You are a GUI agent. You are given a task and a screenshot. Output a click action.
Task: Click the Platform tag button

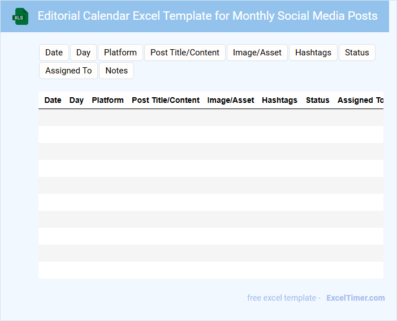pos(120,53)
